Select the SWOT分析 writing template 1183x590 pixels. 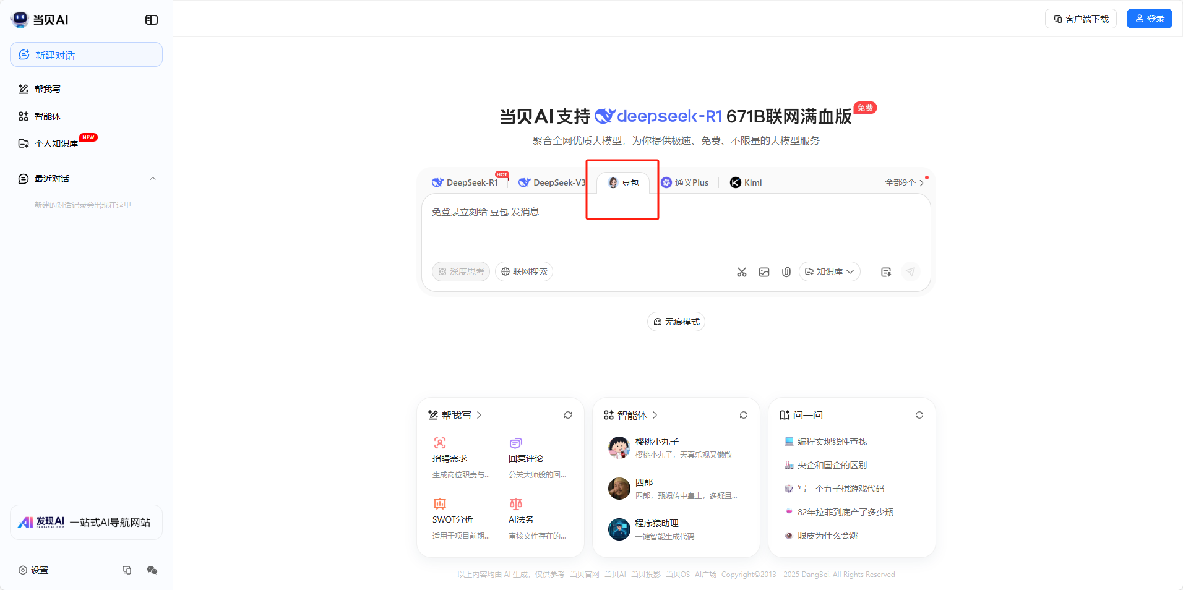point(461,519)
